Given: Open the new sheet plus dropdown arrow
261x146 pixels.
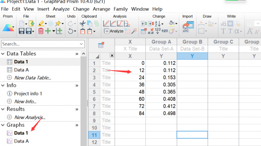Looking at the screenshot, I should coord(54,31).
